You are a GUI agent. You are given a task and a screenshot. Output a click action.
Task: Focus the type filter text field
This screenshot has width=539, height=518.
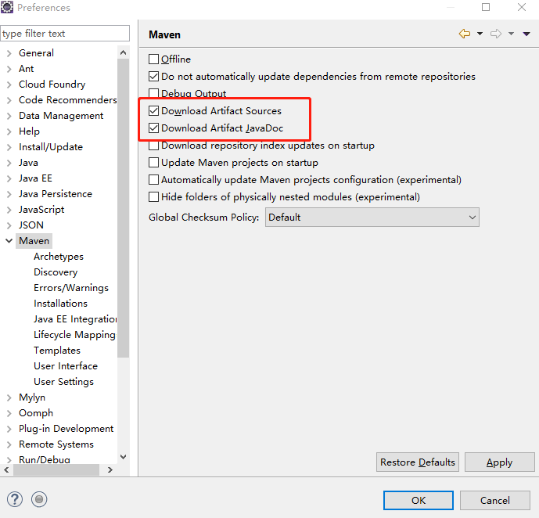pyautogui.click(x=65, y=34)
